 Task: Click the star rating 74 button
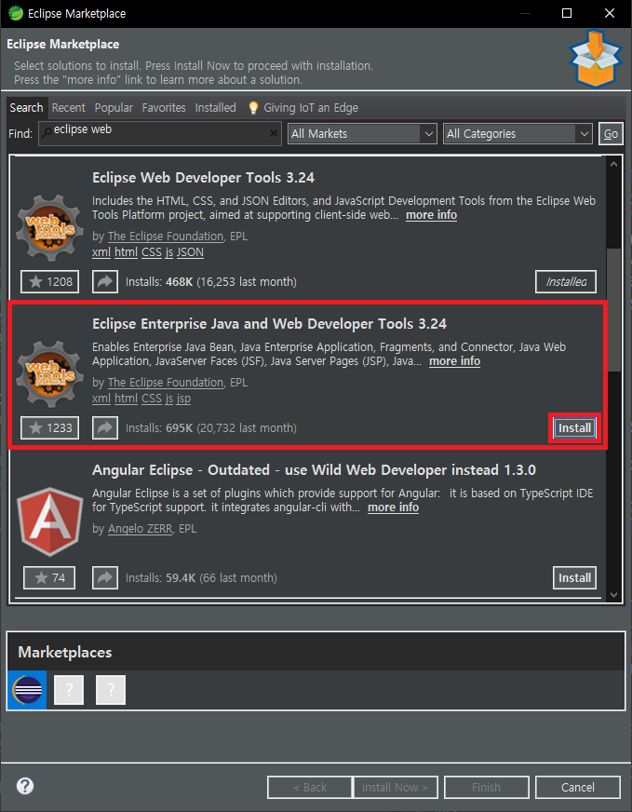[49, 578]
